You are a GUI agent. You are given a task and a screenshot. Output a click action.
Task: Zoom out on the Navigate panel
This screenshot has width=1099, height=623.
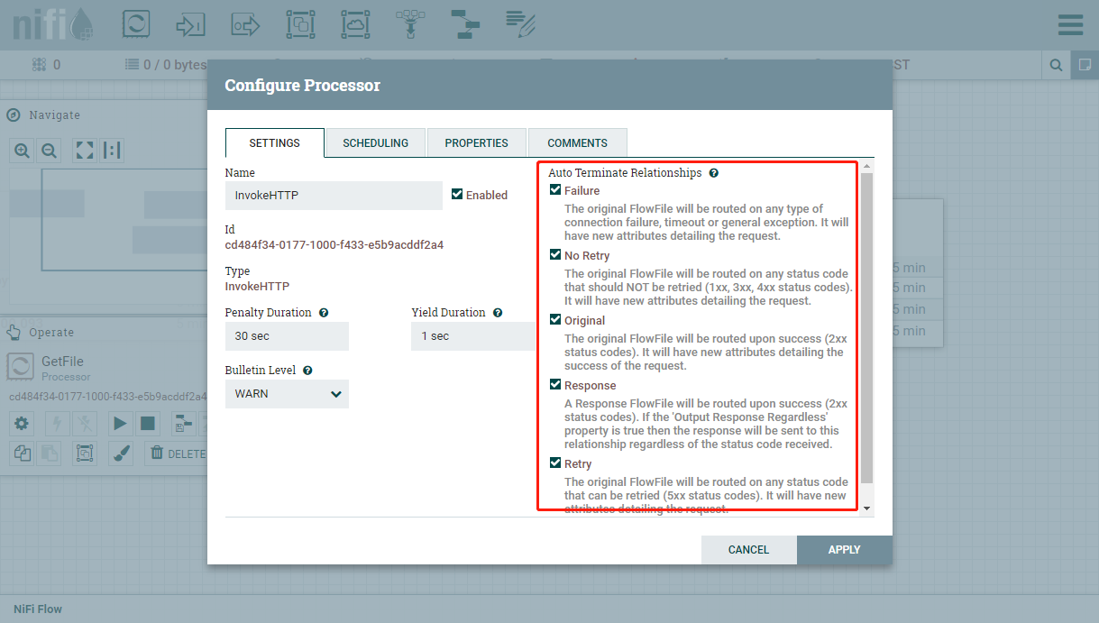tap(50, 151)
